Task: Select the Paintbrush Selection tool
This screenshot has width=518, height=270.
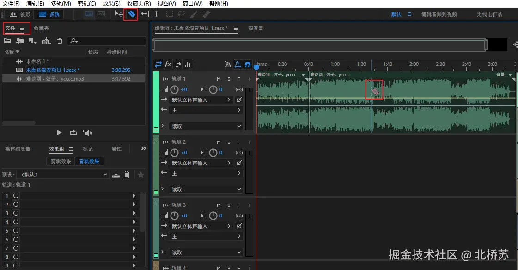Action: (x=194, y=14)
